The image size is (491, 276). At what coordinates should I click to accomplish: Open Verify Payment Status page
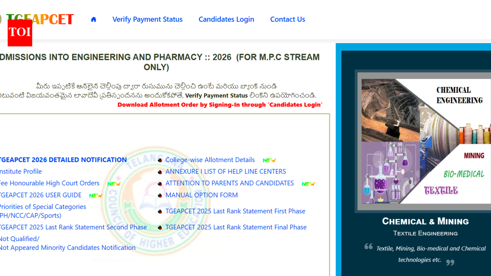[147, 19]
